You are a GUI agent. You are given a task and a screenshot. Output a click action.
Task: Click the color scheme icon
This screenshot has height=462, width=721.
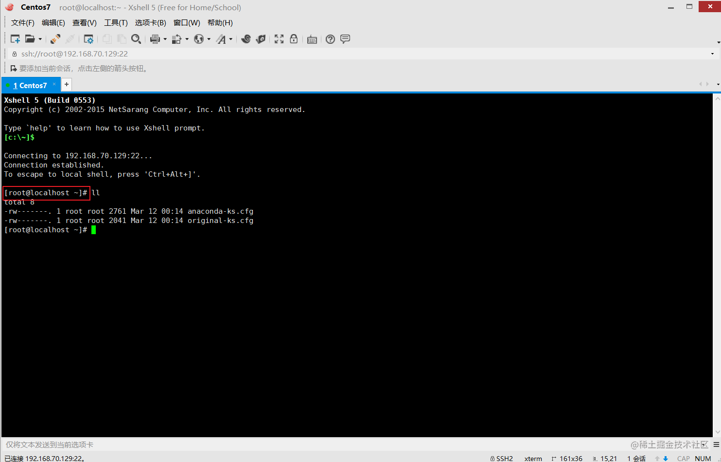click(177, 39)
